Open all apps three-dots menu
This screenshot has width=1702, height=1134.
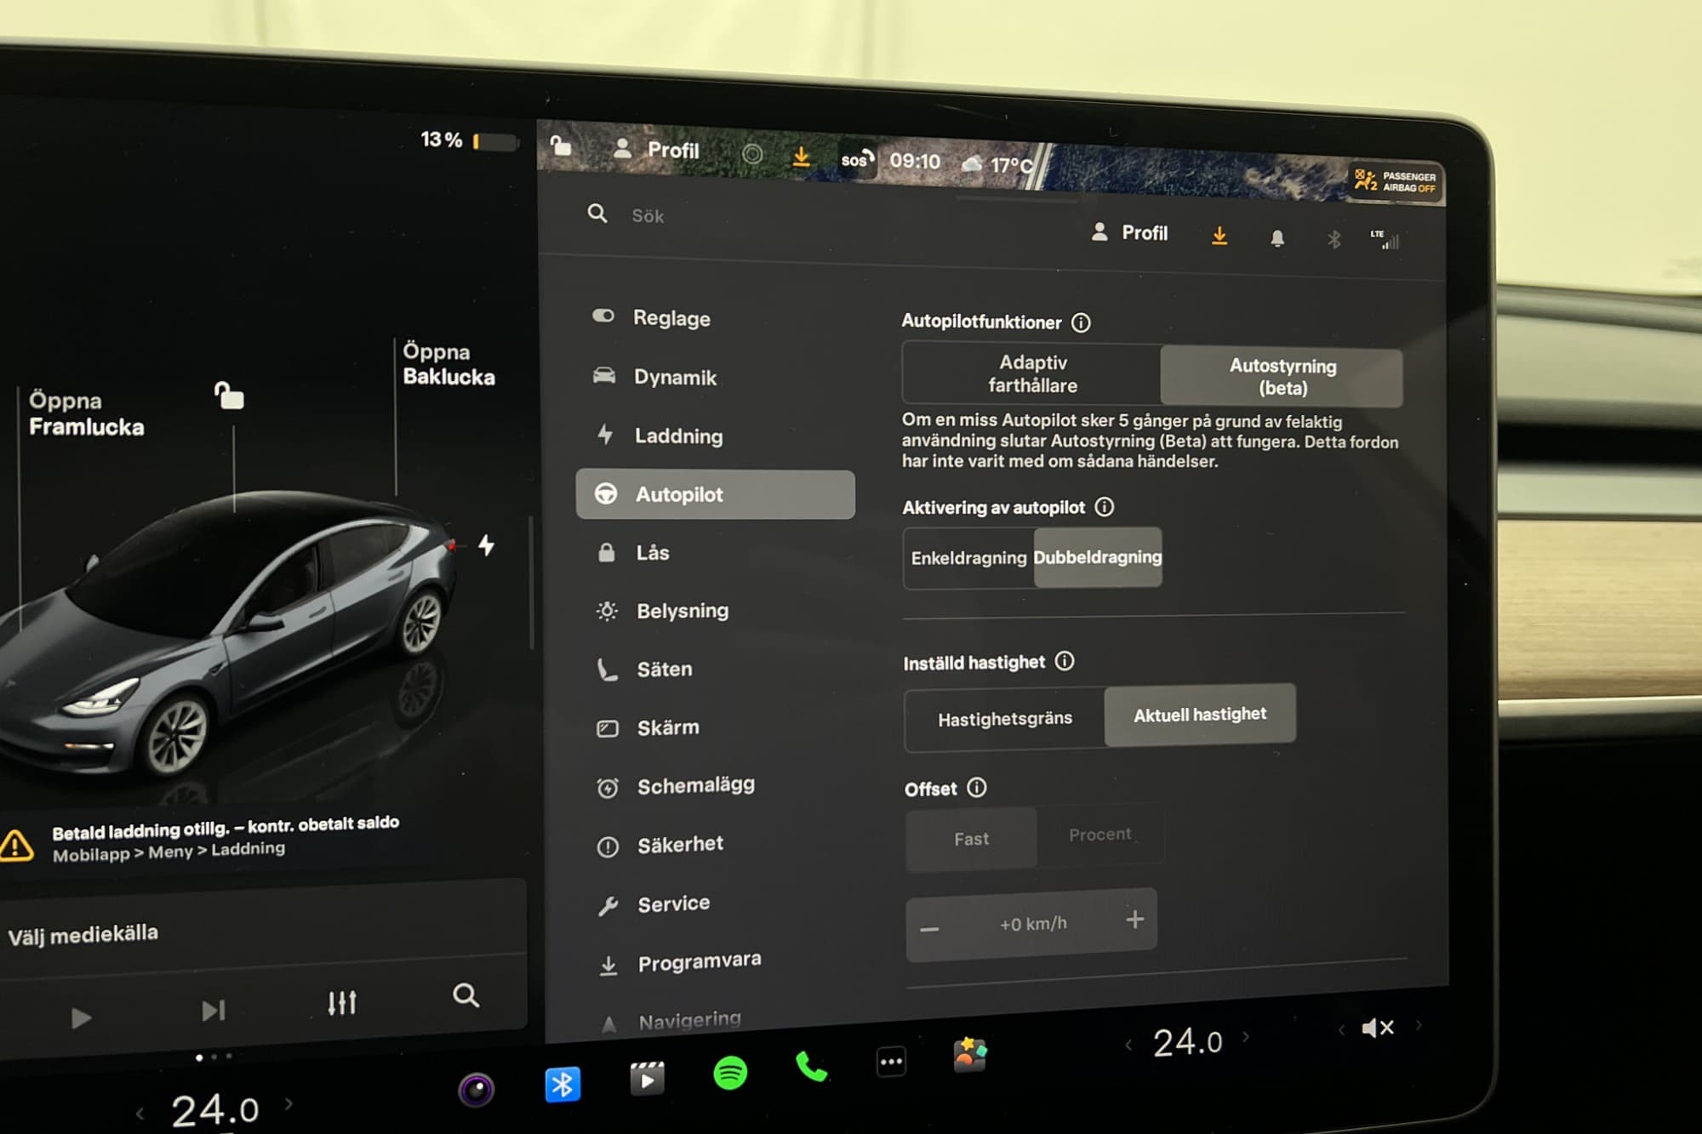(891, 1062)
